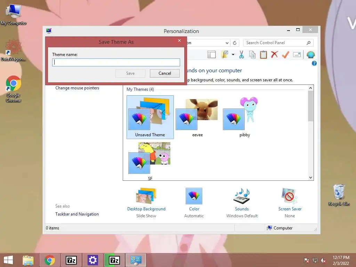Open Desktop Background settings

[146, 203]
